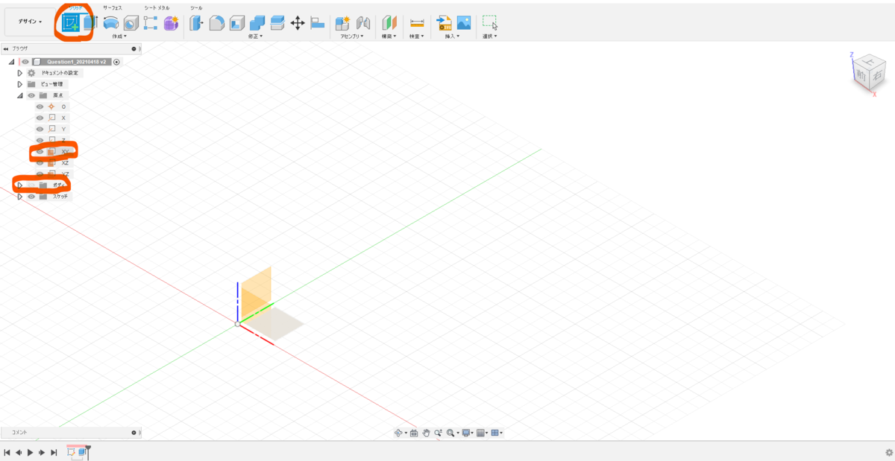Activate the root component radio button
This screenshot has width=895, height=461.
(116, 62)
